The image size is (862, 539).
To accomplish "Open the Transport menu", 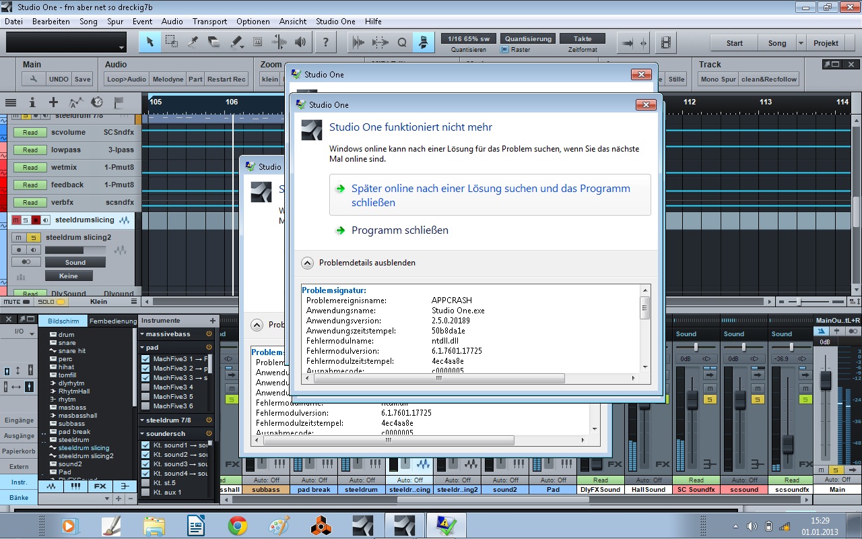I will (209, 22).
